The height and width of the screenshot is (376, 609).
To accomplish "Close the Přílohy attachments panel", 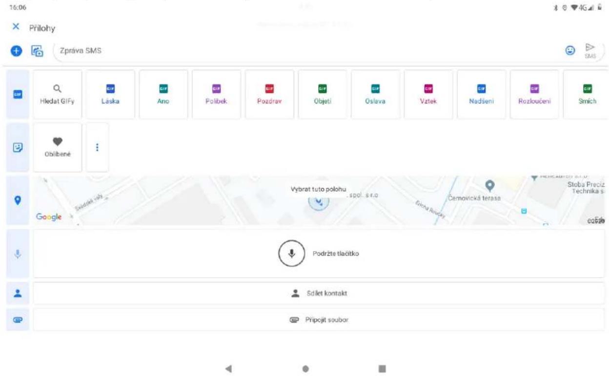I will [x=16, y=28].
